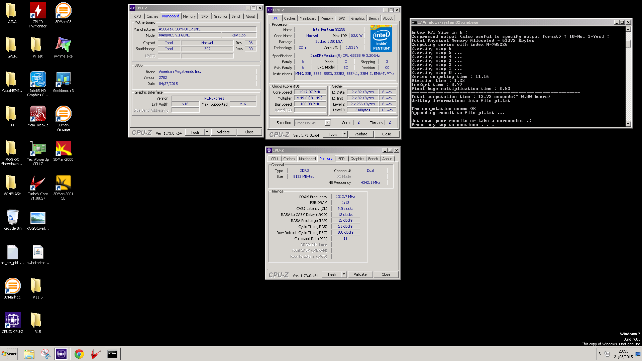Open the WINFLASH folder
Screen dimensions: 642x361
12,186
